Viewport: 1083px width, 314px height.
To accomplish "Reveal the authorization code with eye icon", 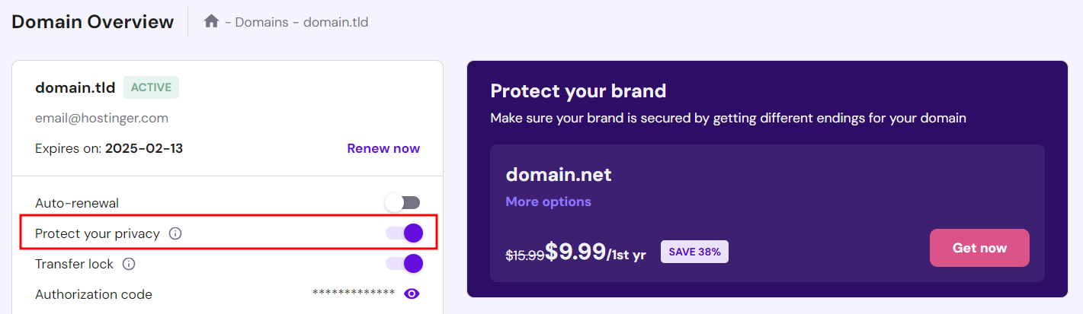I will click(x=412, y=294).
